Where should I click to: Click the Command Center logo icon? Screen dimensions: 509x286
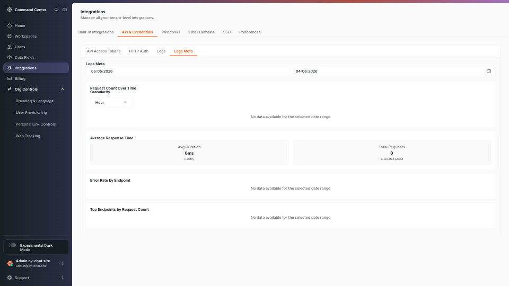tap(10, 10)
